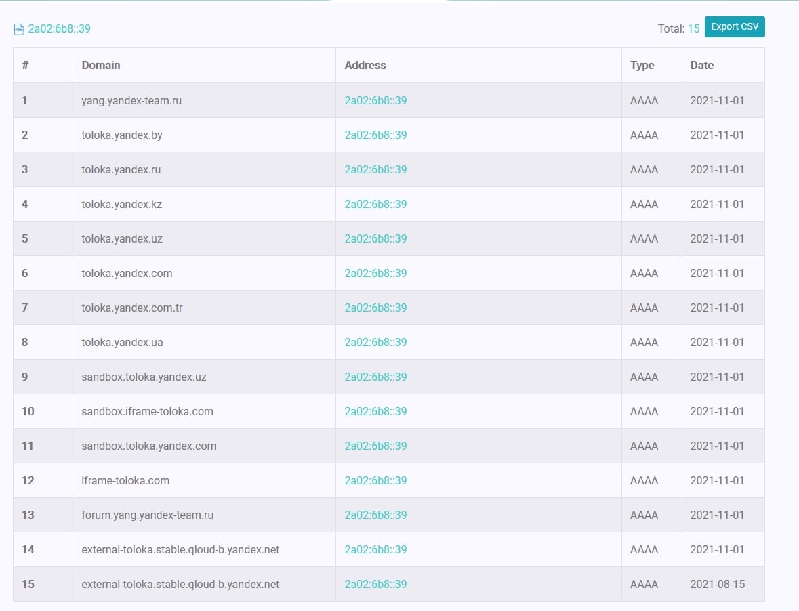Select domain sandbox.toloka.yandex.uz

tap(144, 377)
